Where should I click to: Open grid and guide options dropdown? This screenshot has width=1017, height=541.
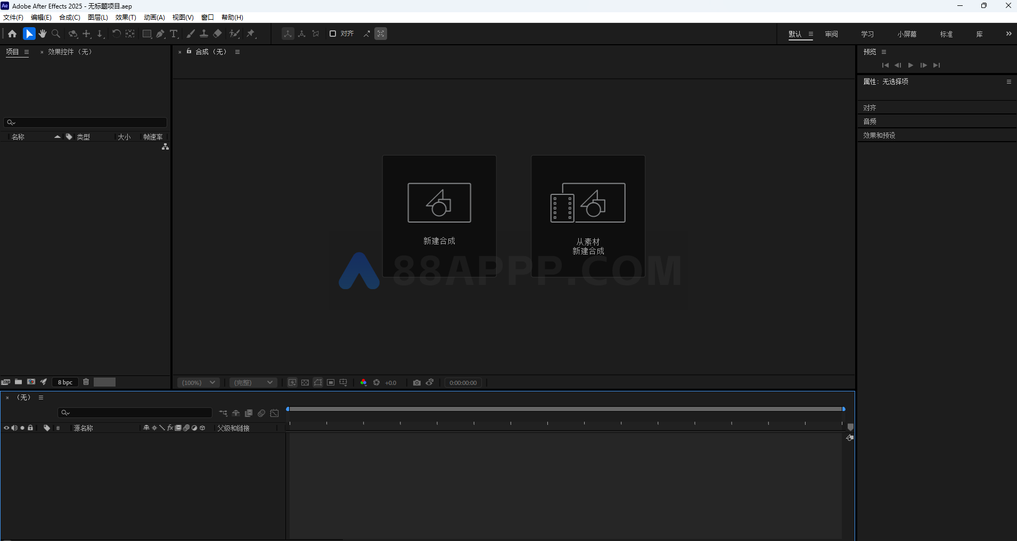click(343, 382)
